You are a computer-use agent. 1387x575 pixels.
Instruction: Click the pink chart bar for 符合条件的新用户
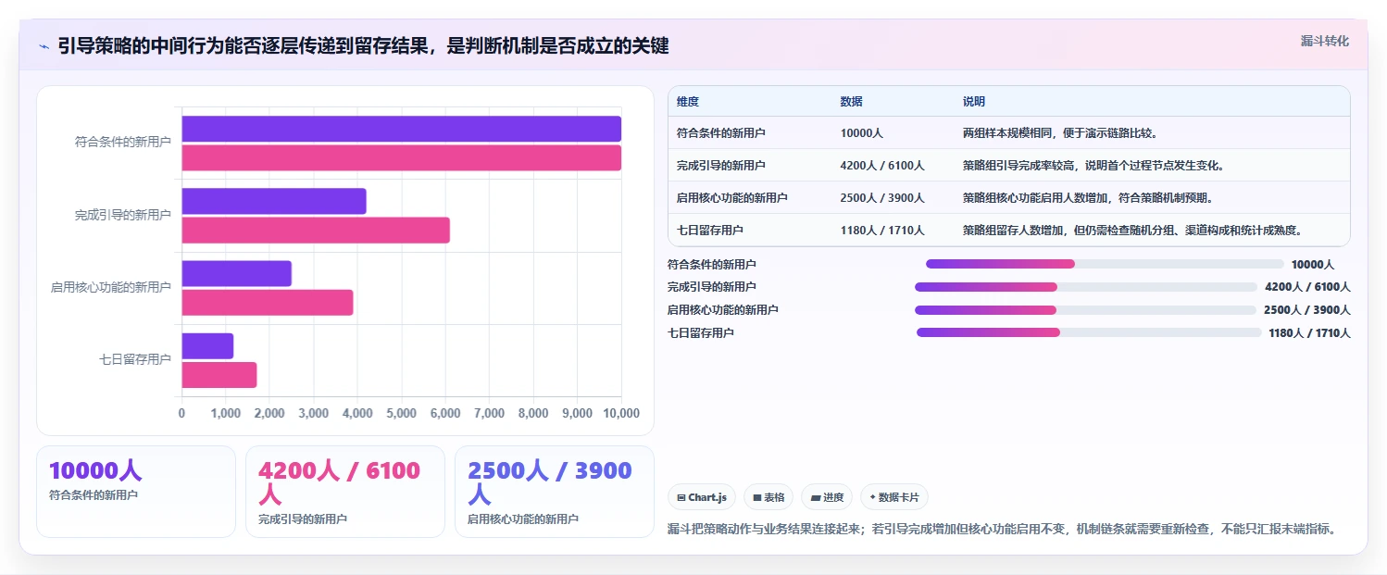click(401, 158)
